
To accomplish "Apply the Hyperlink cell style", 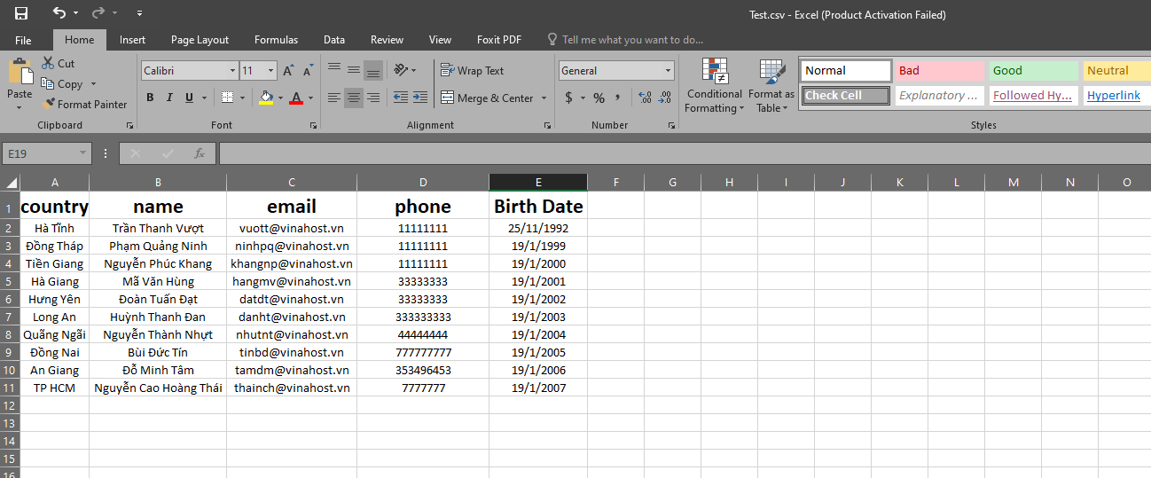I will pos(1114,95).
